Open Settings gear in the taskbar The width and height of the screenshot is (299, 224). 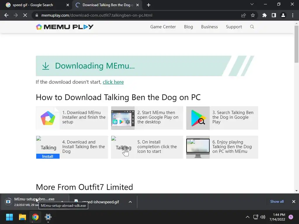(x=48, y=217)
